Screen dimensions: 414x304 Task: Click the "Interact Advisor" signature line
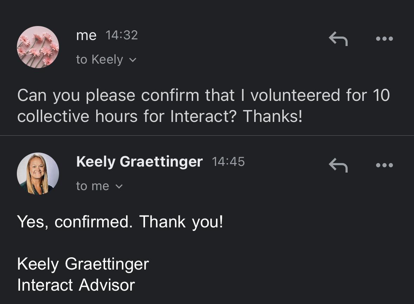76,285
